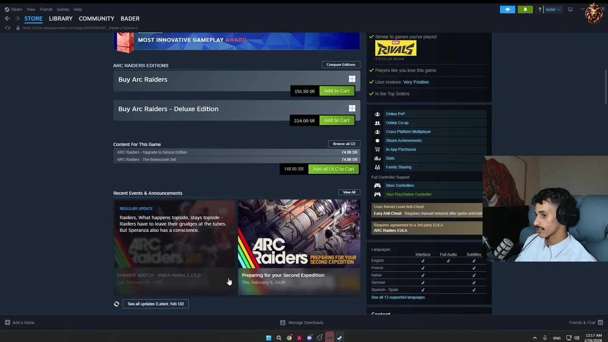Open the announcements megaphone icon

tap(507, 9)
